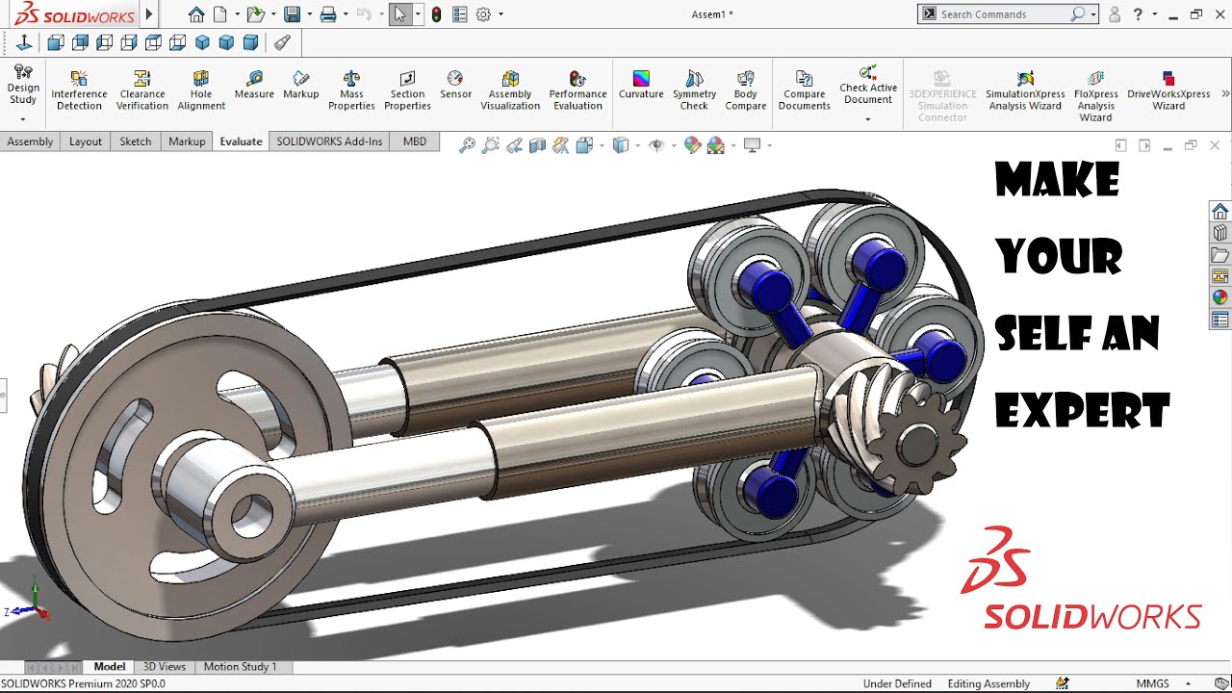Click the Search Commands field
This screenshot has width=1232, height=693.
tap(1006, 14)
